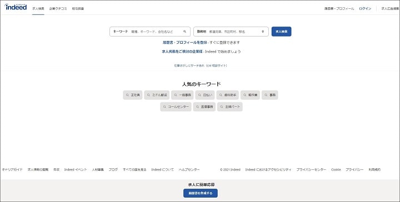Focus the キーワード input field
This screenshot has width=400, height=202.
click(x=150, y=32)
